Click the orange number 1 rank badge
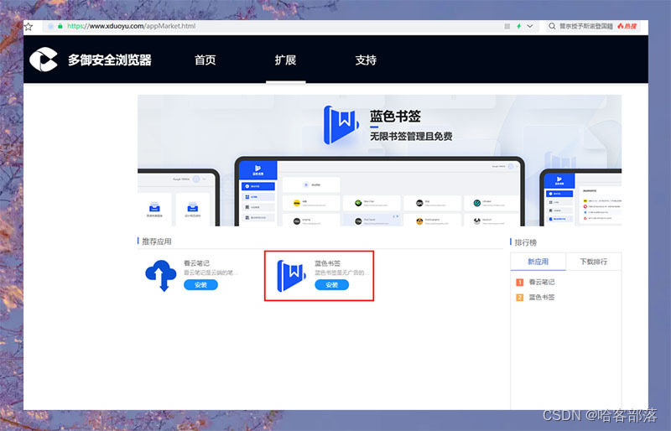671x431 pixels. pos(519,282)
